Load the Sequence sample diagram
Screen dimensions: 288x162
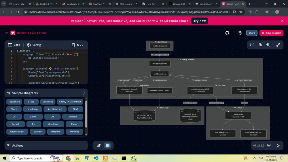[x=48, y=102]
